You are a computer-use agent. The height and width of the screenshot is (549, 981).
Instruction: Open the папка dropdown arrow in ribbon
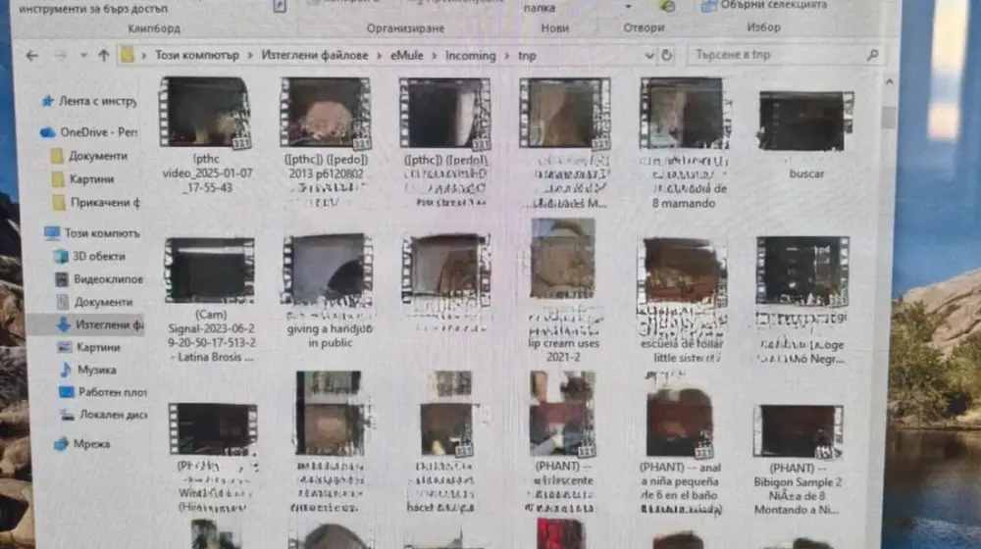tap(628, 7)
